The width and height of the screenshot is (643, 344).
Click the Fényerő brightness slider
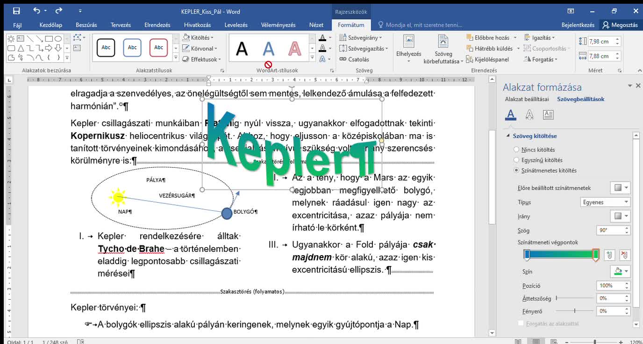click(x=574, y=310)
